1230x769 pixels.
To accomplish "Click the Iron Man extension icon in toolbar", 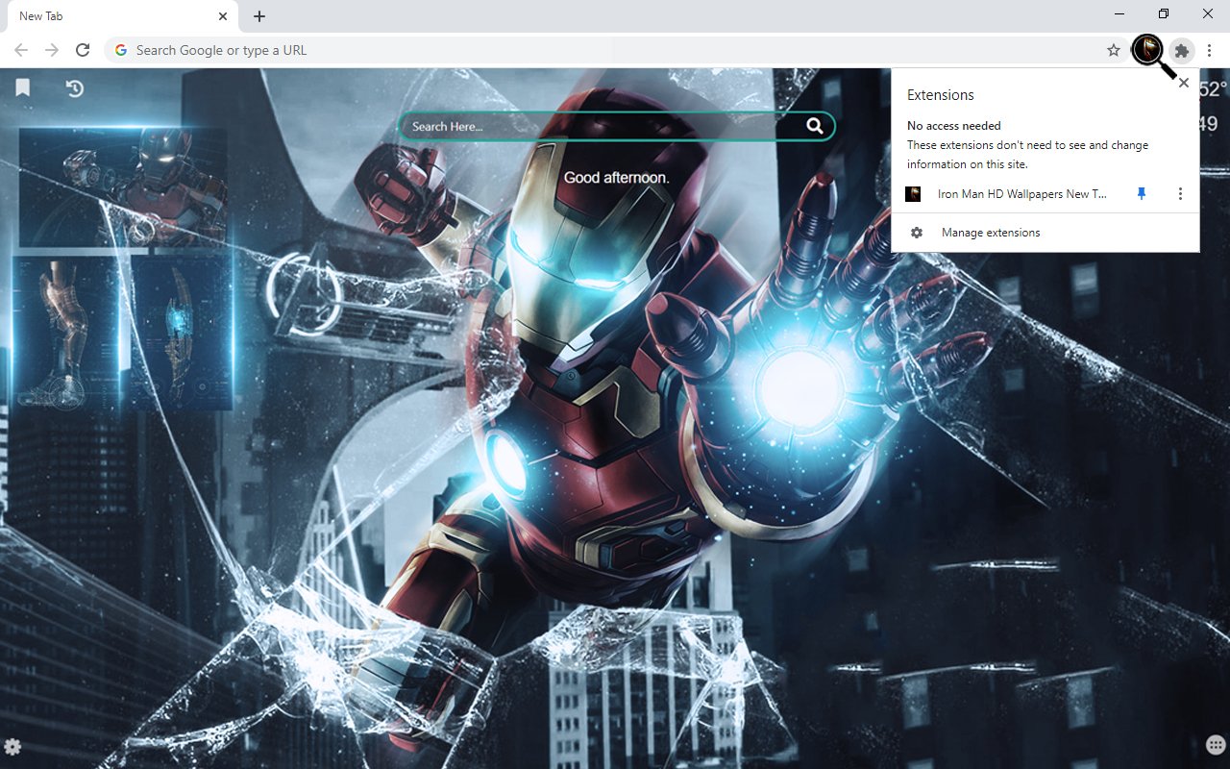I will tap(1147, 50).
